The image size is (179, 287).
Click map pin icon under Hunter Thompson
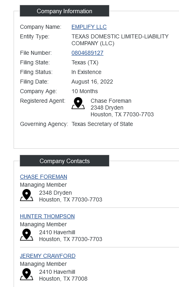[26, 235]
